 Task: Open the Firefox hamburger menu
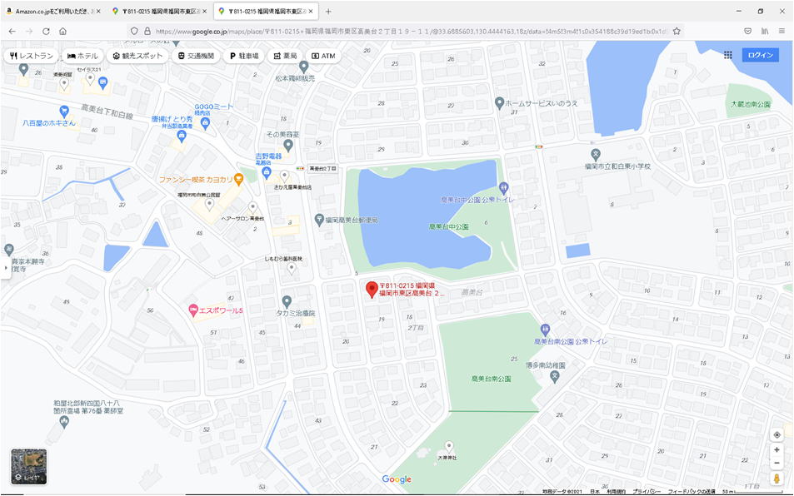[x=781, y=31]
